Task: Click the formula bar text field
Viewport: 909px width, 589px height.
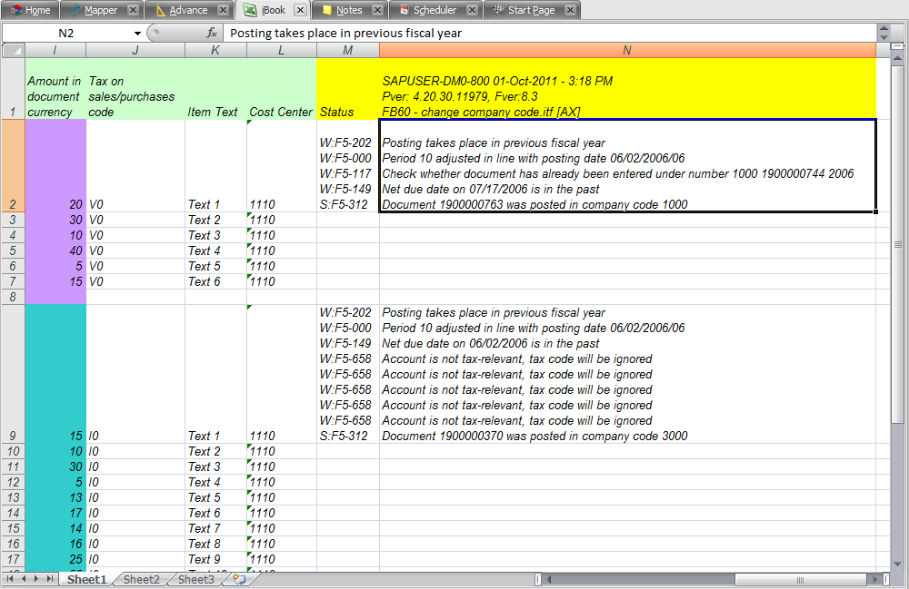Action: pos(545,33)
